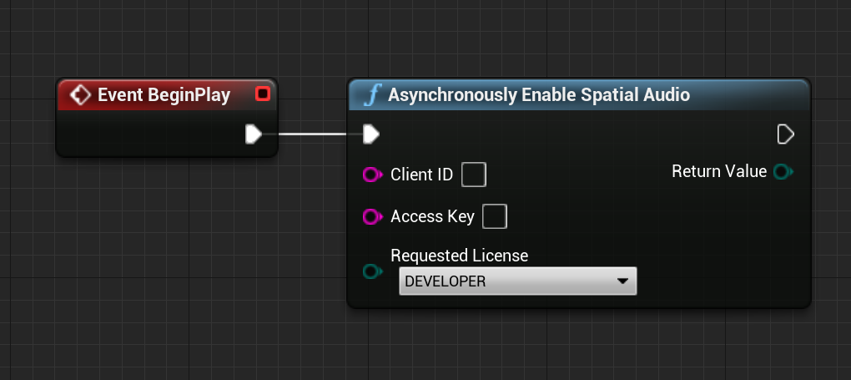Click the Requested License input pin
This screenshot has height=380, width=851.
[x=372, y=271]
